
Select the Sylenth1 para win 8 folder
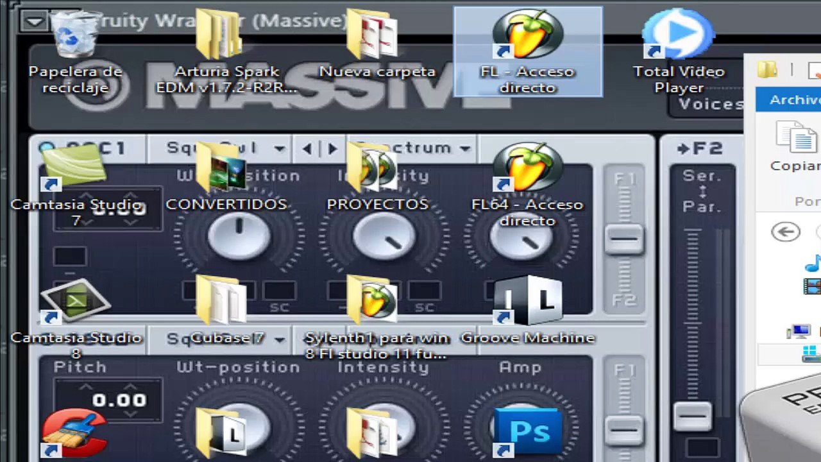pyautogui.click(x=377, y=319)
